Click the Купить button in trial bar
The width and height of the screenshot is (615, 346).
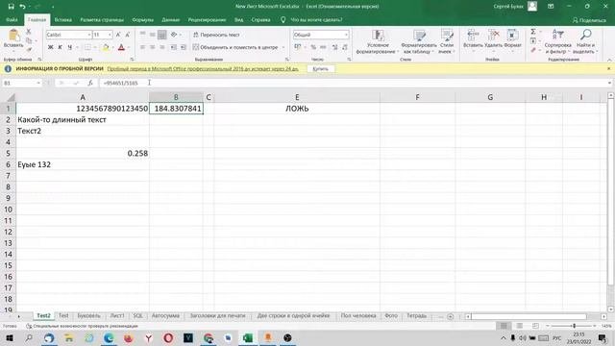[320, 68]
